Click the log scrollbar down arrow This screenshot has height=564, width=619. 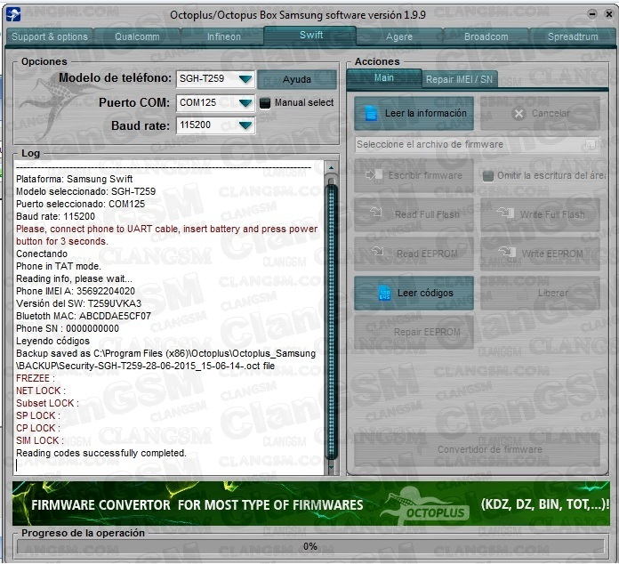click(x=331, y=468)
